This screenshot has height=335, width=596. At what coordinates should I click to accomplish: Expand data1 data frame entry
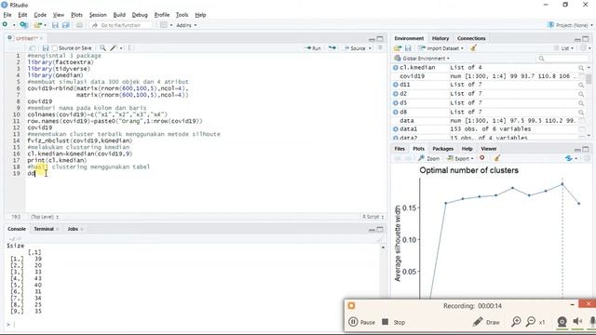coord(395,129)
